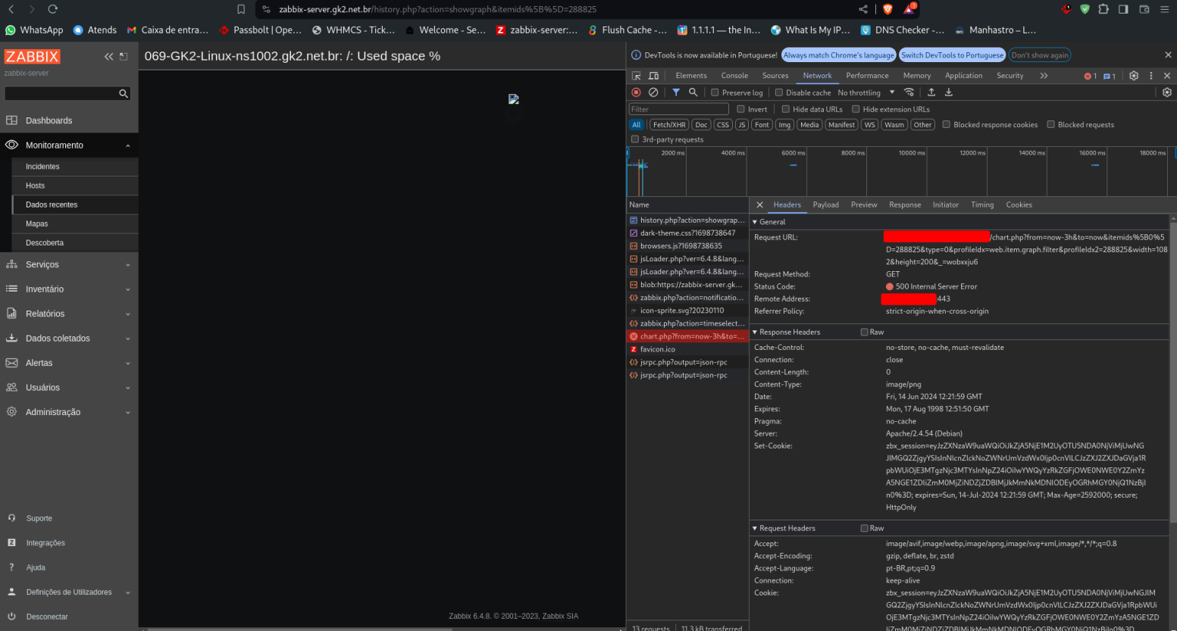Check the Disable cache option

pyautogui.click(x=778, y=92)
